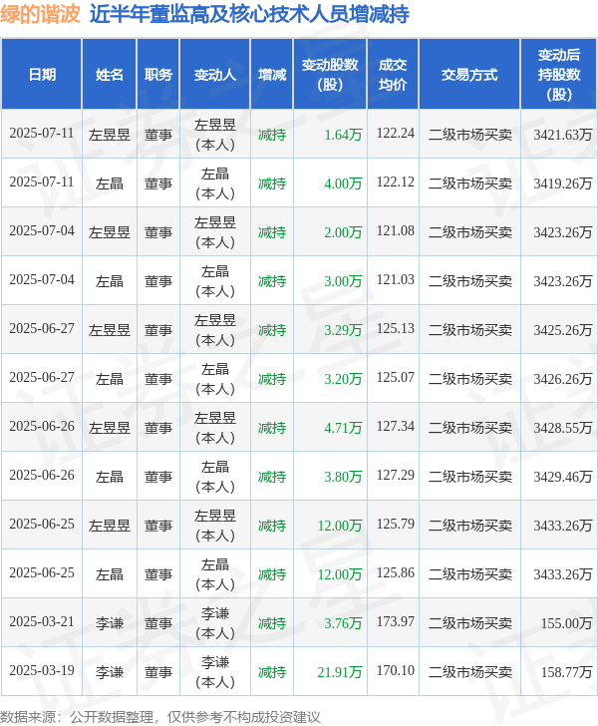598x726 pixels.
Task: Select the 121.03 average price cell
Action: pos(396,279)
